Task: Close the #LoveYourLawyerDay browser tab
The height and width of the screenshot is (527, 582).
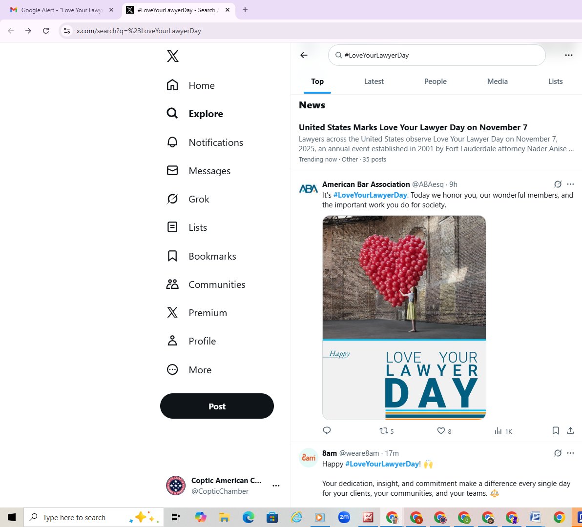Action: (228, 10)
